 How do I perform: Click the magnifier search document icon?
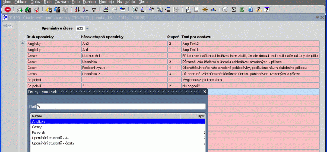coord(160,9)
